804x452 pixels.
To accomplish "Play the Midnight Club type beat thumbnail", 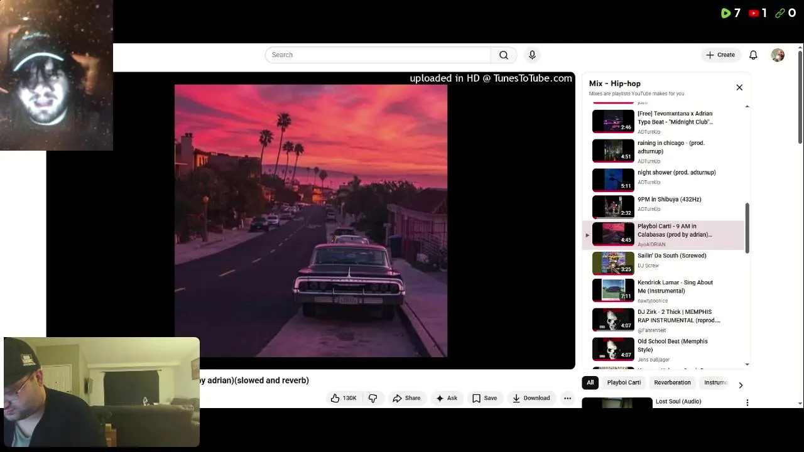I will pos(613,122).
